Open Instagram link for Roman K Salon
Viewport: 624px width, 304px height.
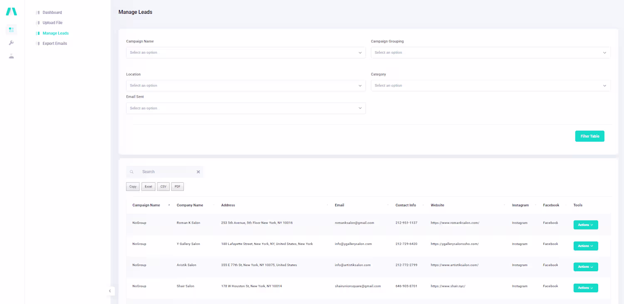(520, 223)
